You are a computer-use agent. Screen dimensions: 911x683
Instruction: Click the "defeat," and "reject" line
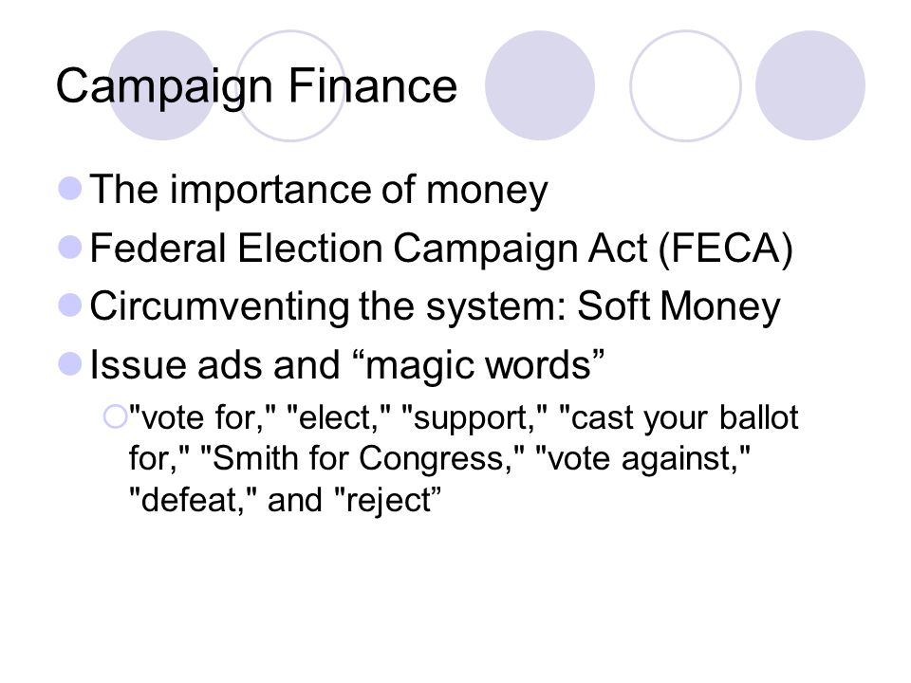point(286,500)
